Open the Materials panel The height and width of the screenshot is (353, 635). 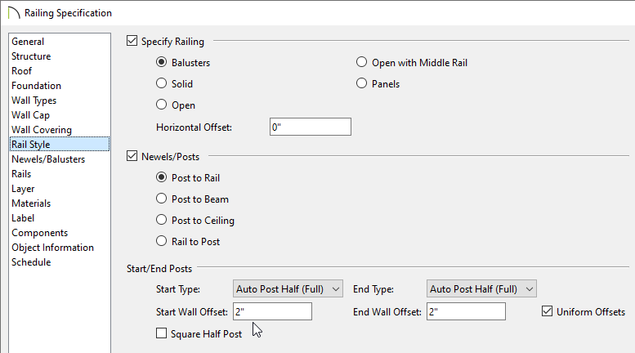31,203
